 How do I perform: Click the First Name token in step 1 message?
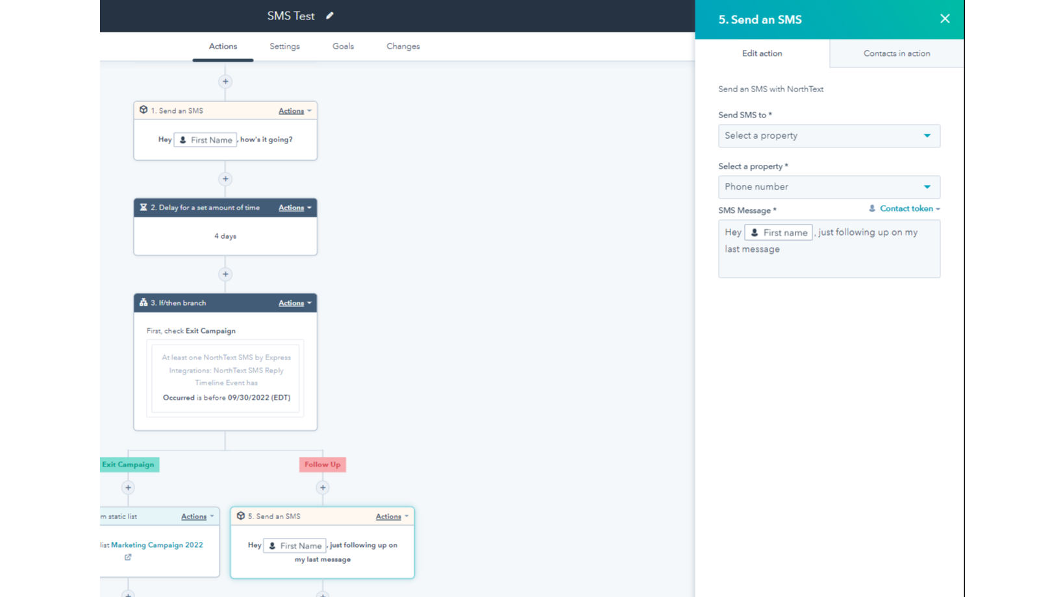[x=205, y=140]
